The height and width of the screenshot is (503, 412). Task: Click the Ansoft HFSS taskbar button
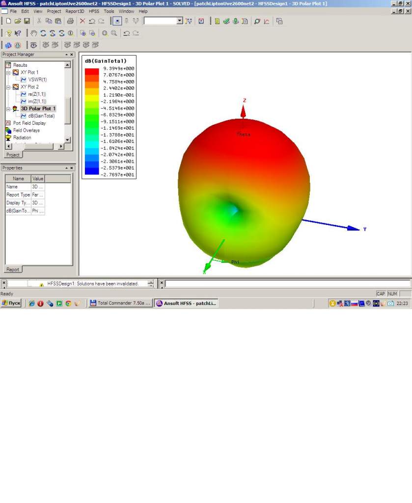click(x=186, y=303)
